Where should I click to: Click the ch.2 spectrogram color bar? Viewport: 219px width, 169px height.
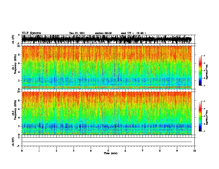(x=200, y=116)
